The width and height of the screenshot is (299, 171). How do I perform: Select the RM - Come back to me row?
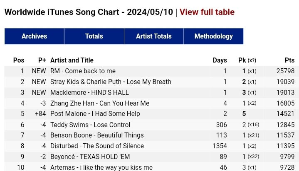pos(83,71)
